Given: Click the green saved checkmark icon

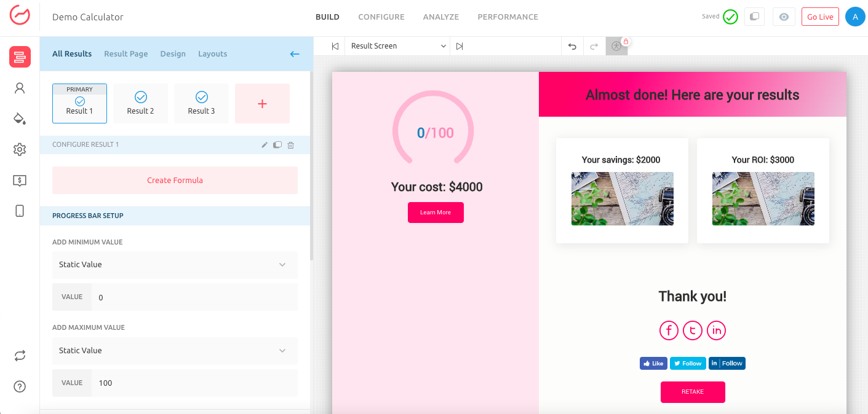Looking at the screenshot, I should 730,17.
